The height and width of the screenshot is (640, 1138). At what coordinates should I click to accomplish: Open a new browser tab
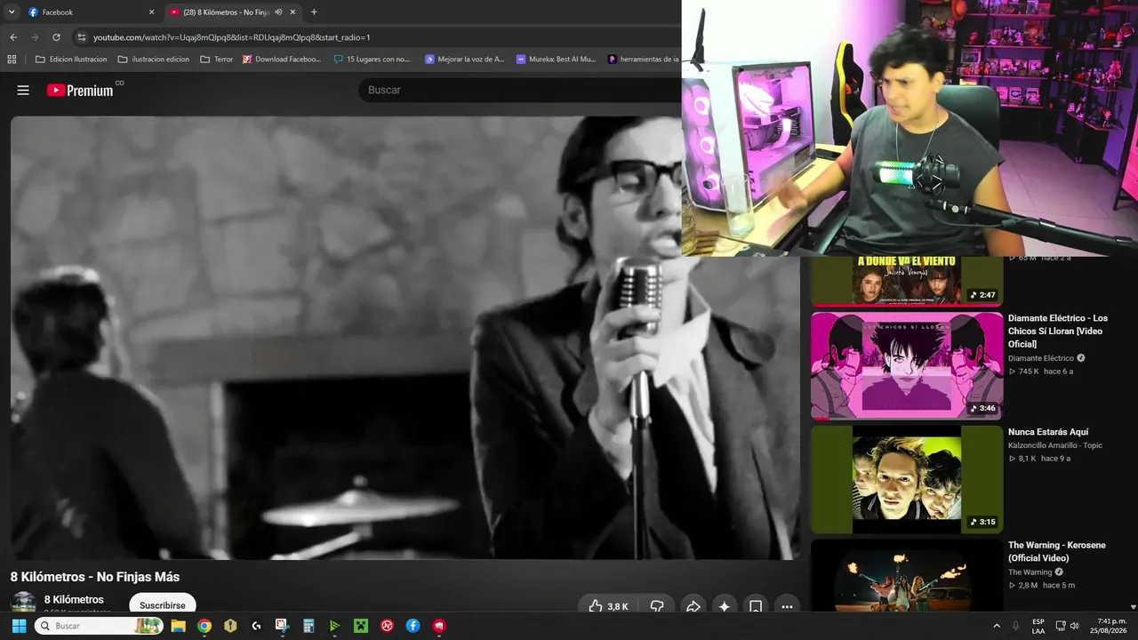point(314,12)
